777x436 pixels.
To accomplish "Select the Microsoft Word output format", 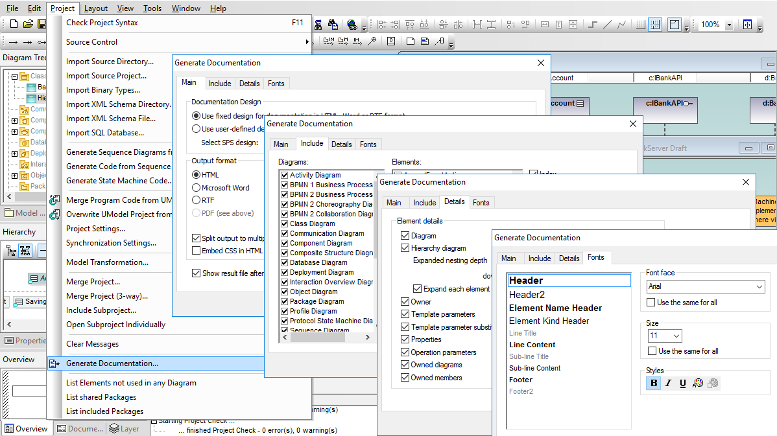I will [x=221, y=188].
